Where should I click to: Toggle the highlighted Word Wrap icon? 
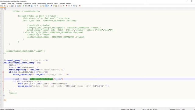[46, 6]
